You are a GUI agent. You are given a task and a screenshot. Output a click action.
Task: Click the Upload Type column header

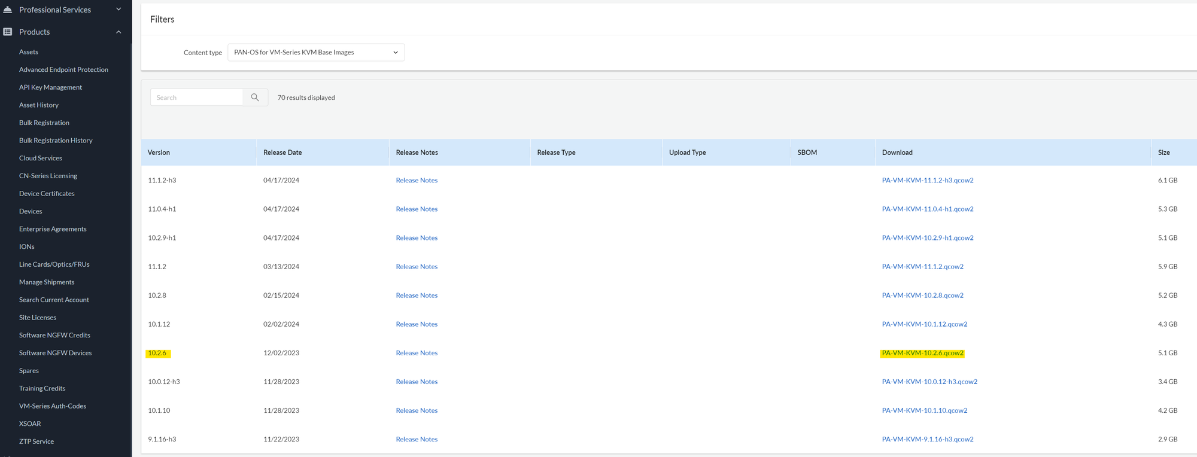[x=688, y=153]
